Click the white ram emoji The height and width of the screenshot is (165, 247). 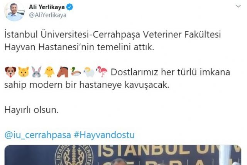[89, 72]
